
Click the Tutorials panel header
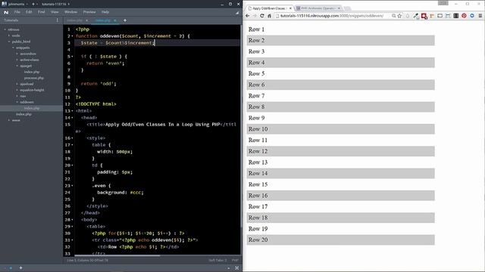pos(11,20)
